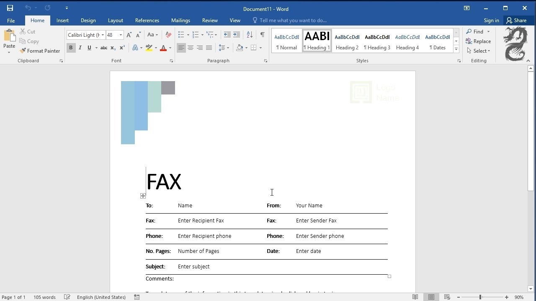The width and height of the screenshot is (536, 301).
Task: Open font size dropdown
Action: (x=121, y=35)
